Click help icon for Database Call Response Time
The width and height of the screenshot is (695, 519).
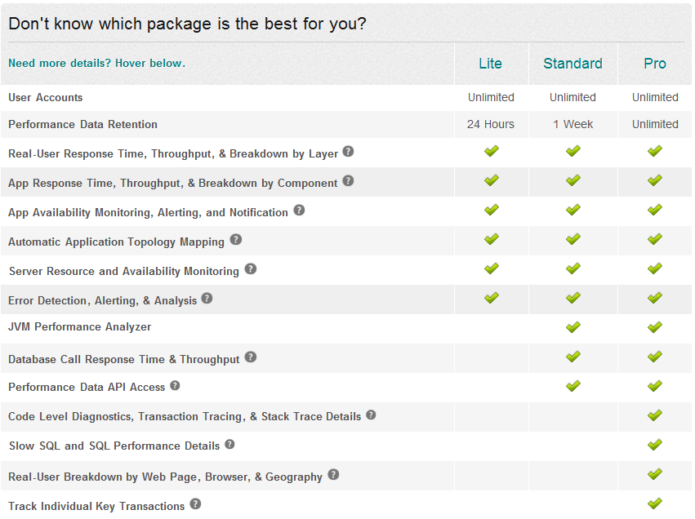[251, 357]
